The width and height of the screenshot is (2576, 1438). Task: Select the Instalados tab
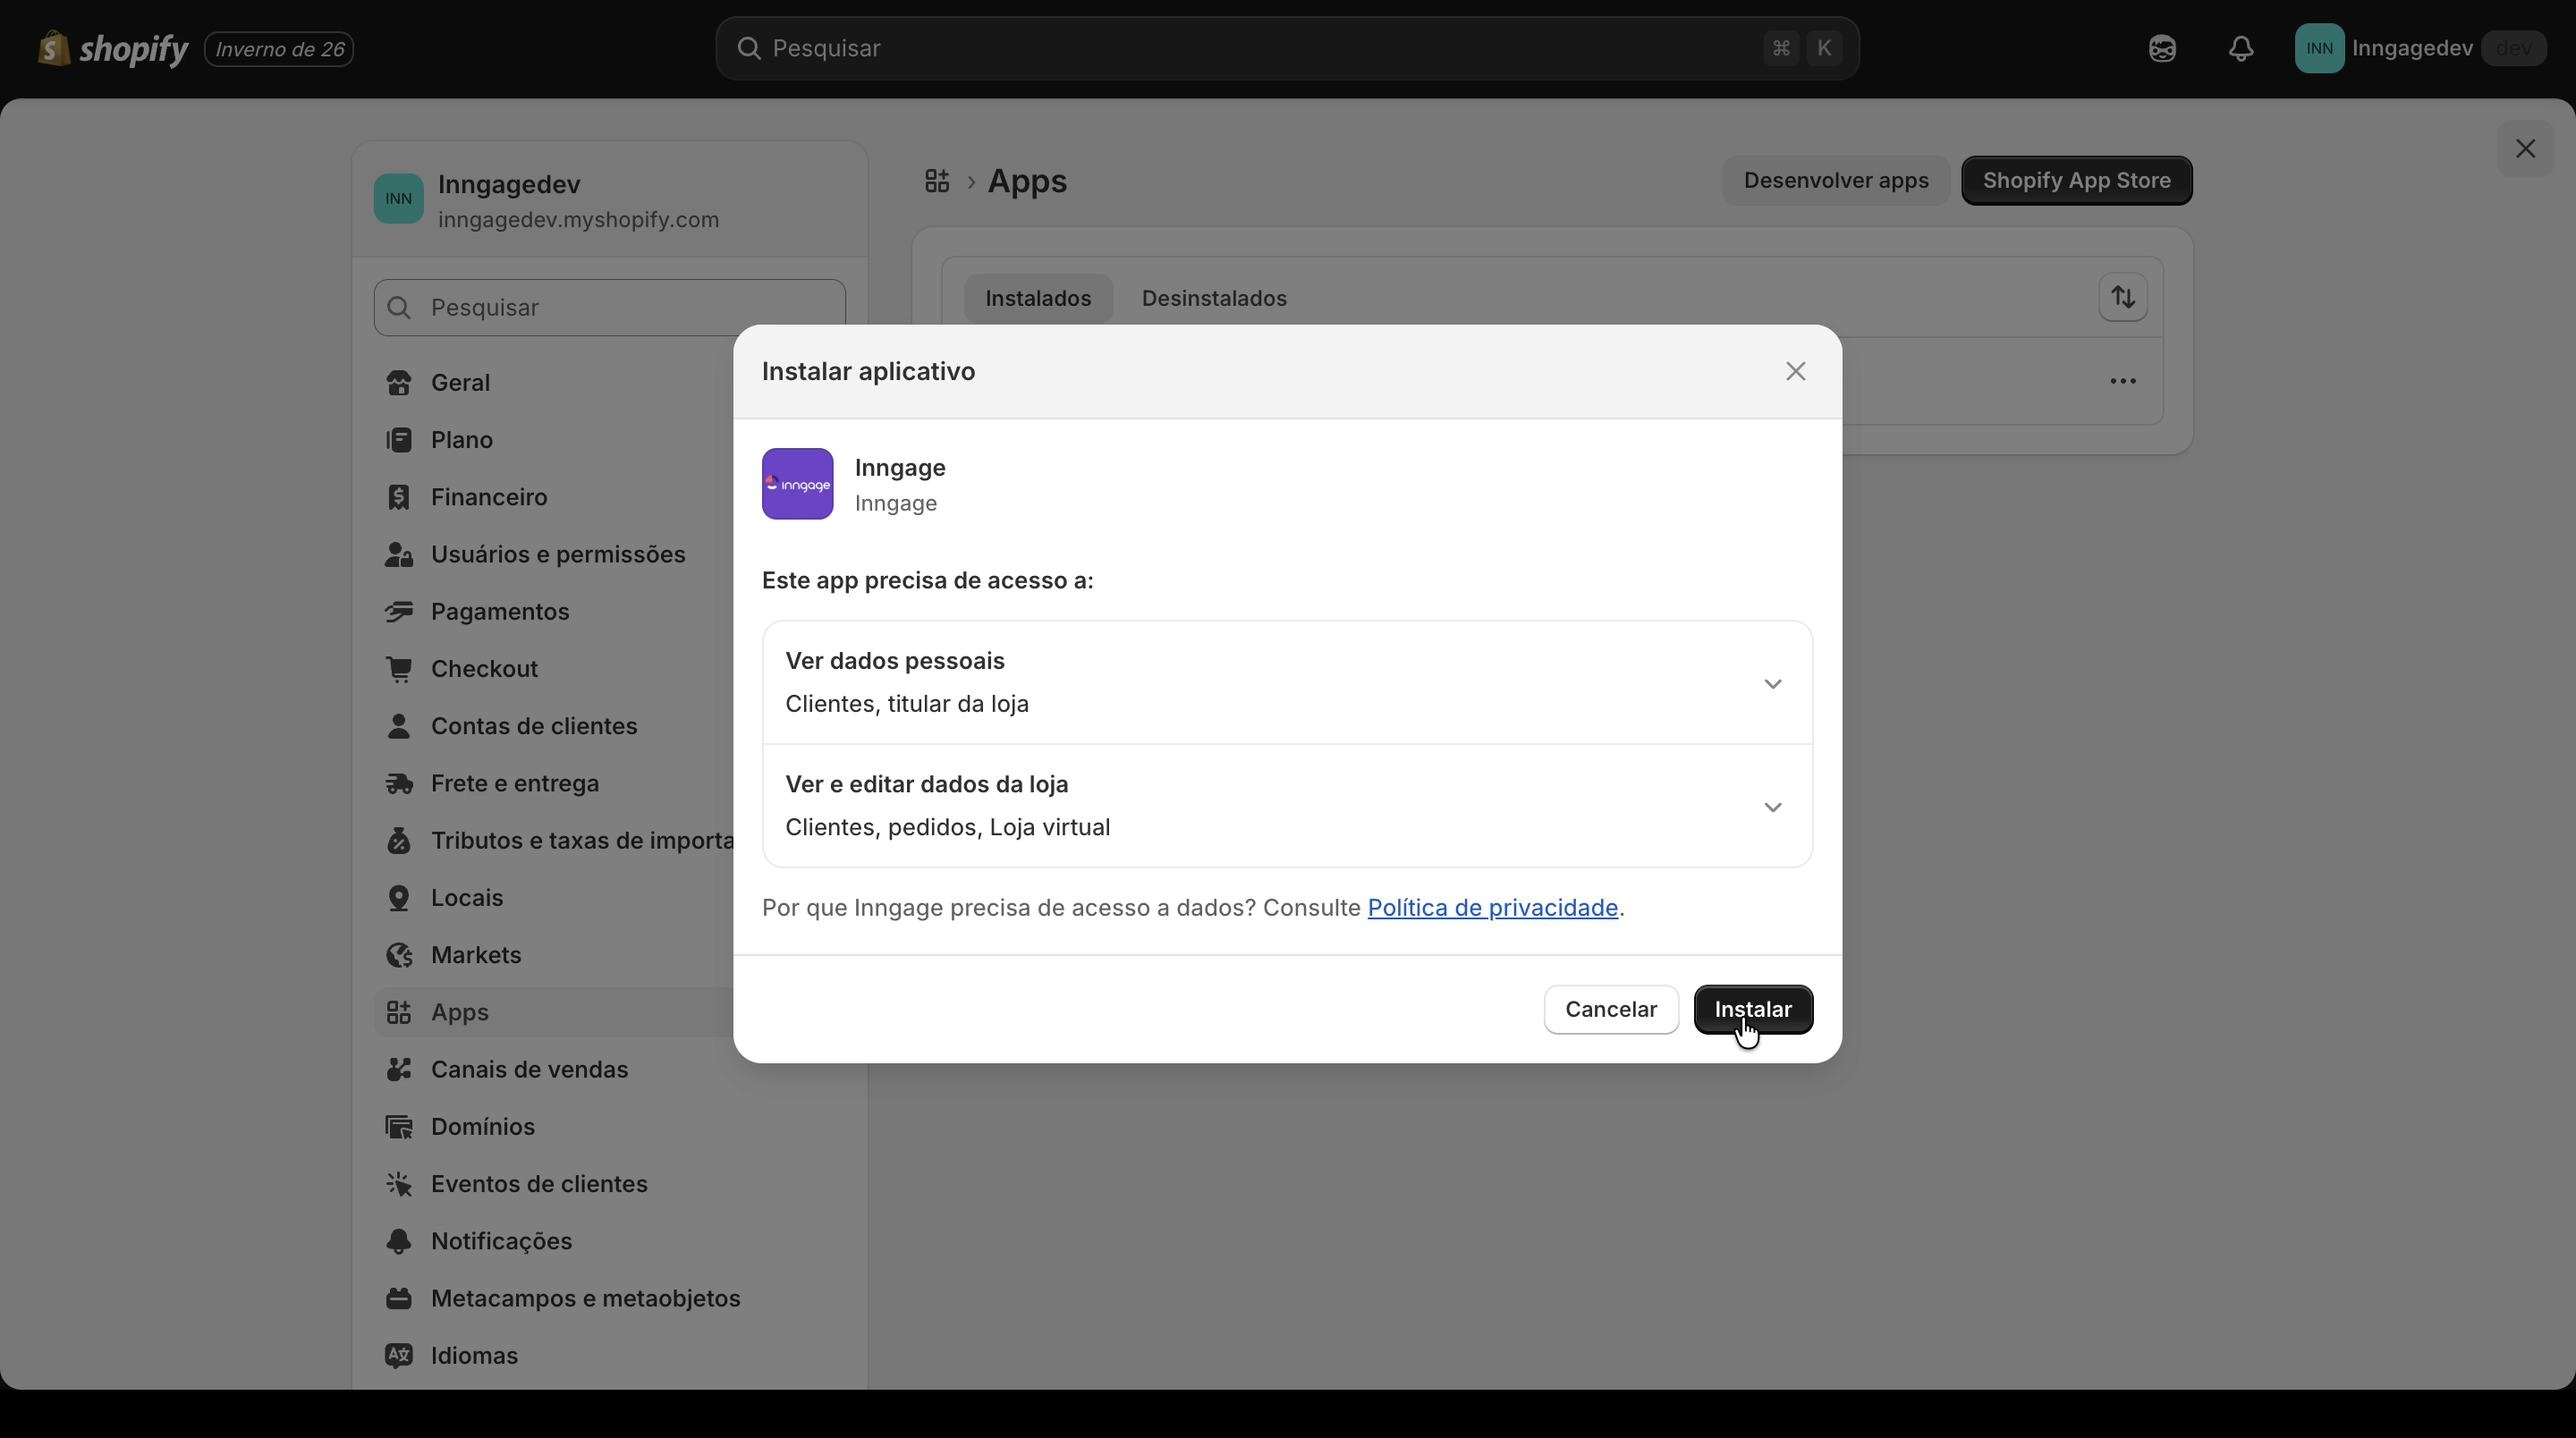pyautogui.click(x=1037, y=298)
